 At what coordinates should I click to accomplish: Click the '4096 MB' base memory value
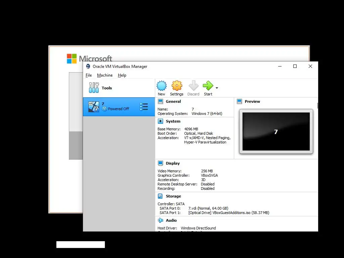pos(191,129)
